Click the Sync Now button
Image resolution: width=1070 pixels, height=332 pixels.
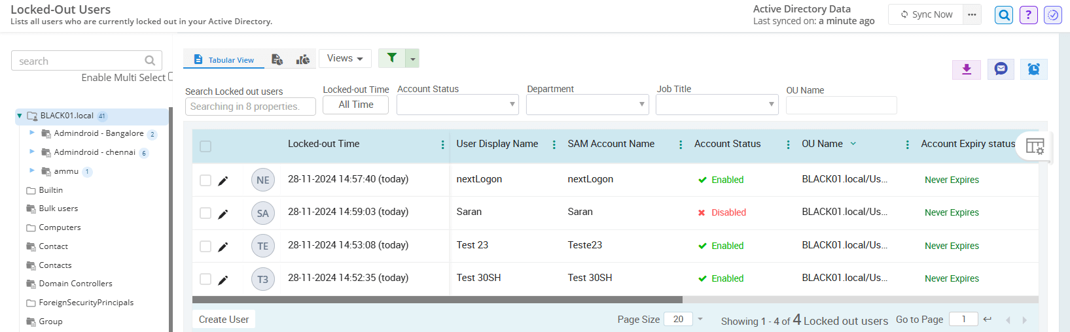click(x=926, y=14)
